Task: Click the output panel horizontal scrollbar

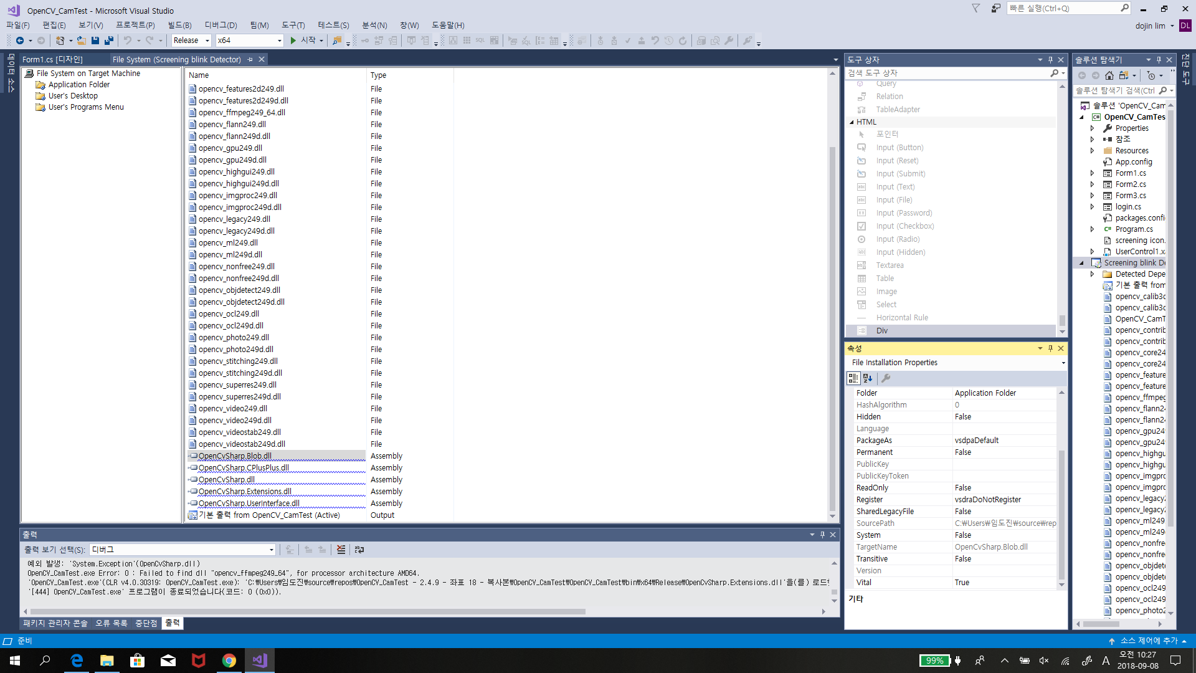Action: 308,611
